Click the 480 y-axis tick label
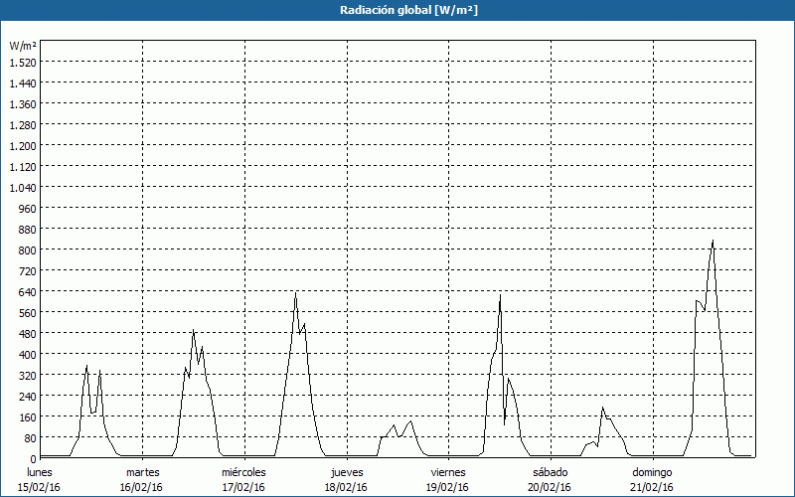 tap(27, 333)
